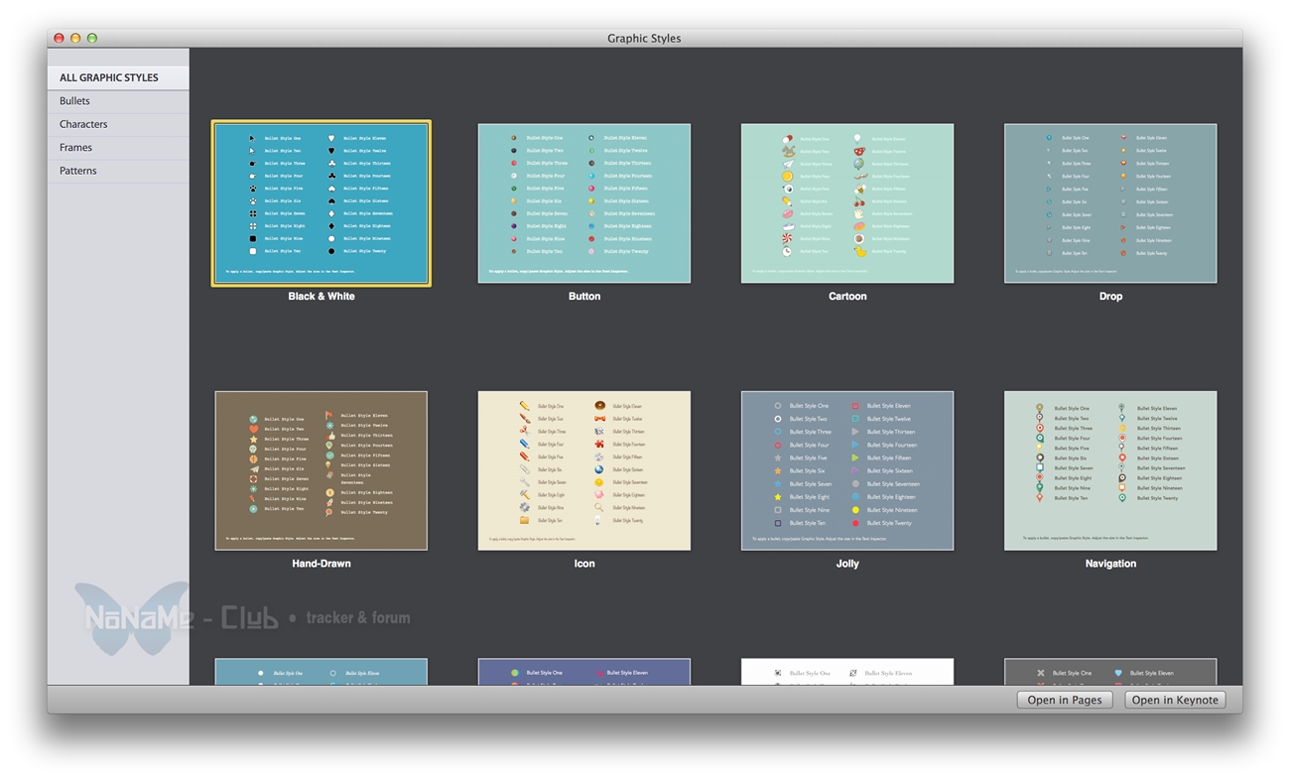
Task: Pick the Navigation style thumbnail
Action: pyautogui.click(x=1109, y=470)
